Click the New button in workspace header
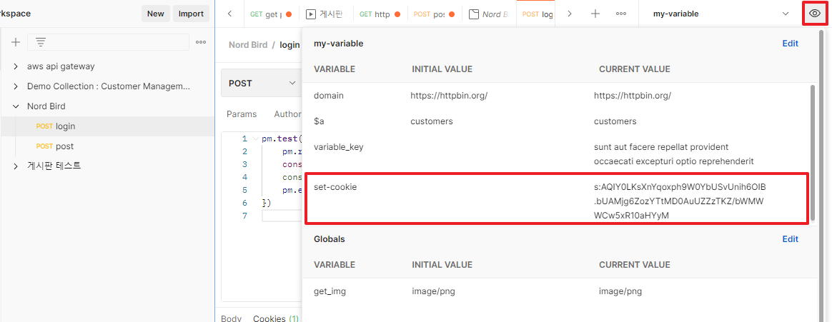The width and height of the screenshot is (832, 322). click(x=156, y=14)
